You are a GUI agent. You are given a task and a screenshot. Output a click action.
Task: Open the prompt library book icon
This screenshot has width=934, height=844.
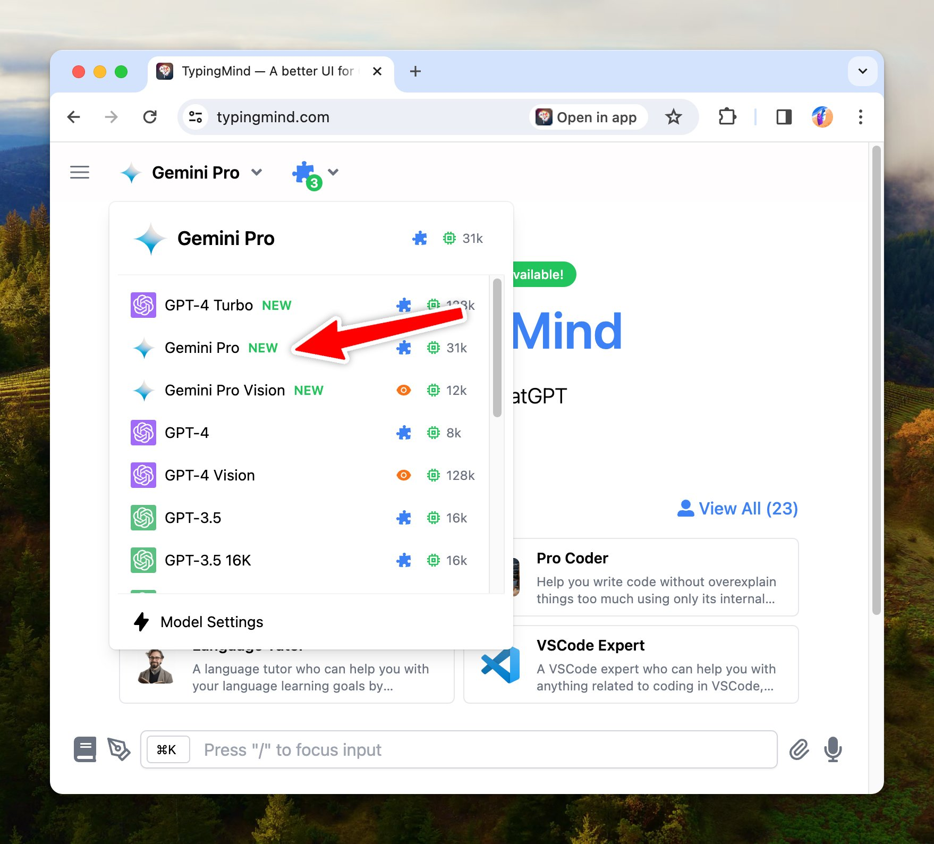tap(85, 749)
